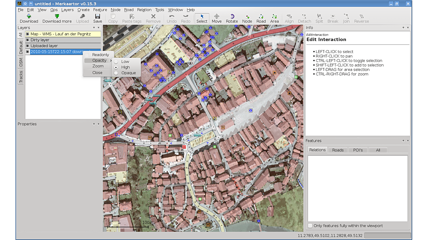Viewport: 428px width, 240px height.
Task: Switch to the Roads tab
Action: click(x=338, y=150)
